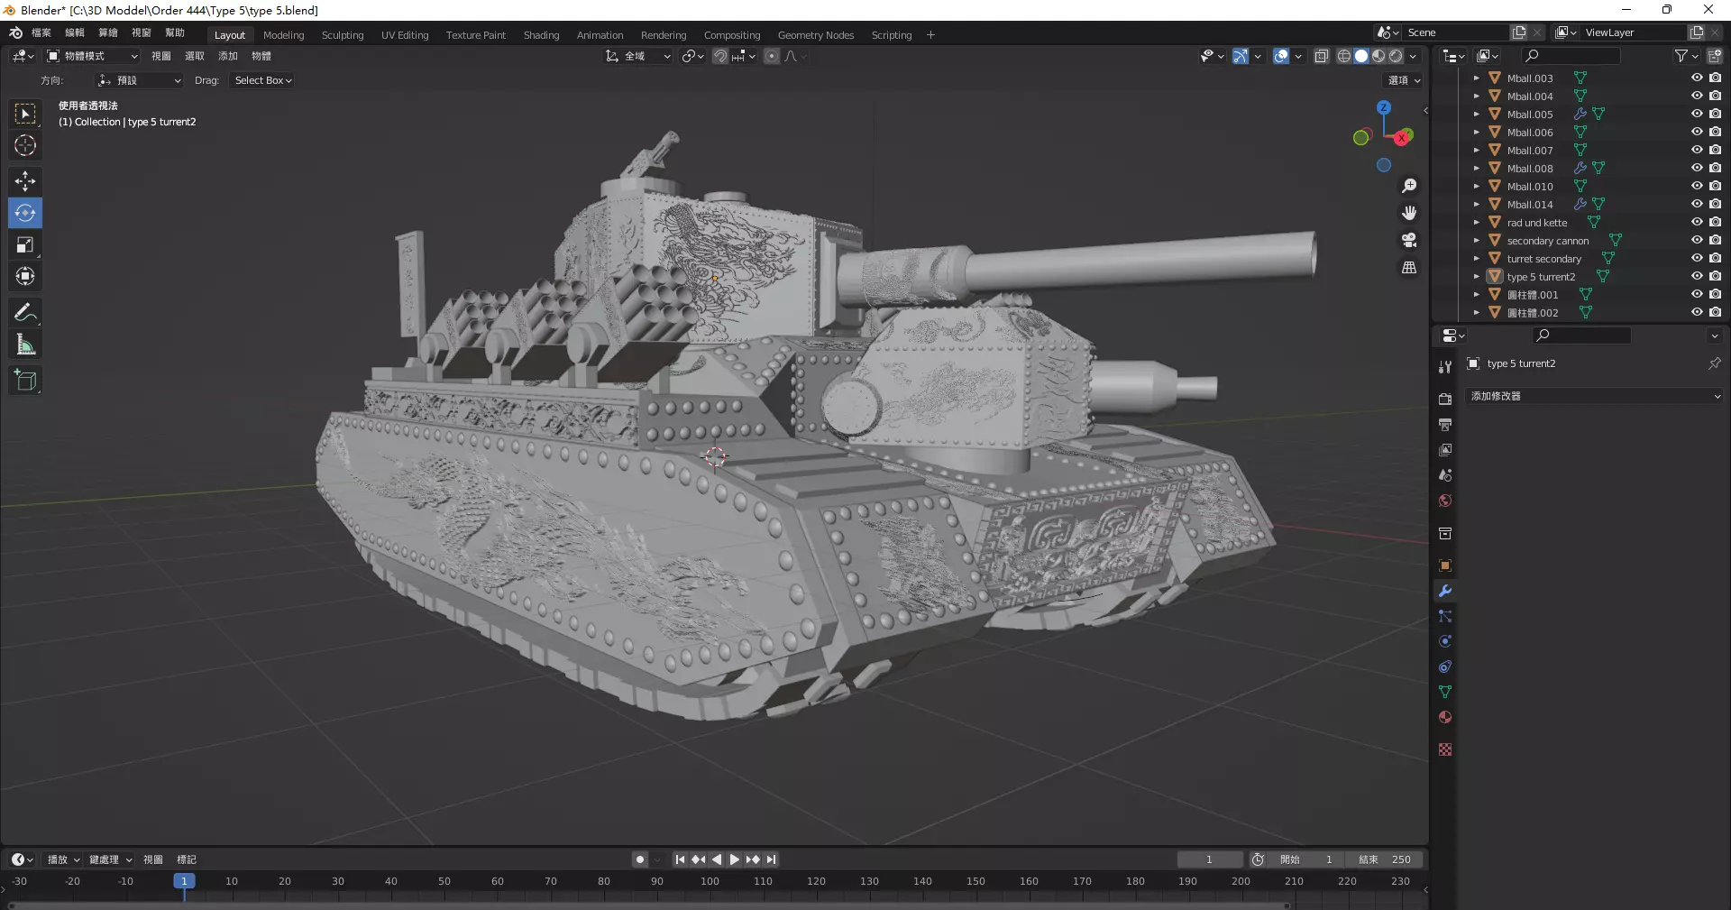This screenshot has width=1731, height=910.
Task: Hide secondary cannon with eye icon
Action: click(1697, 240)
